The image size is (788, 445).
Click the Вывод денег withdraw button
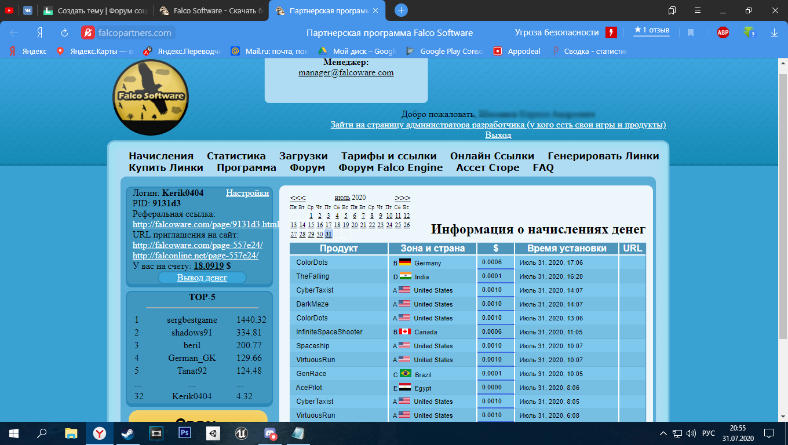(202, 278)
